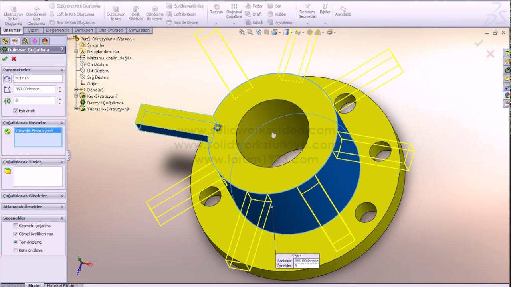The height and width of the screenshot is (287, 511).
Task: Click the instance count field showing 8
Action: point(35,100)
